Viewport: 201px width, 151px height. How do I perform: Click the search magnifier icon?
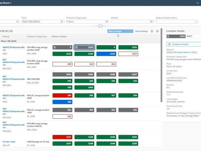(17, 21)
